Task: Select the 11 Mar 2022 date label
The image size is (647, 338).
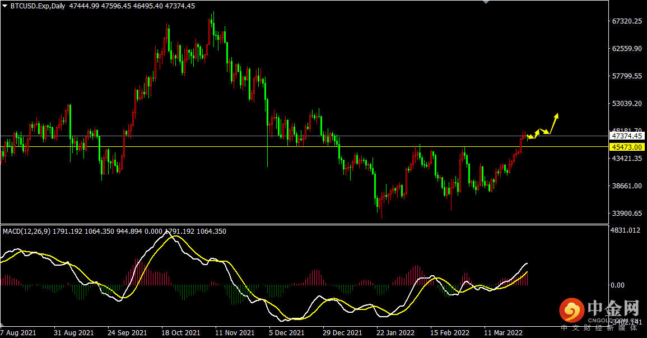Action: point(503,332)
